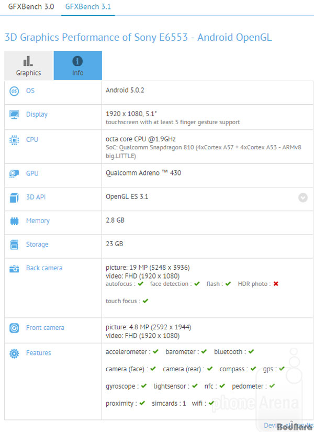Click the touchscreen finger gesture support text
The width and height of the screenshot is (314, 432).
[x=173, y=122]
